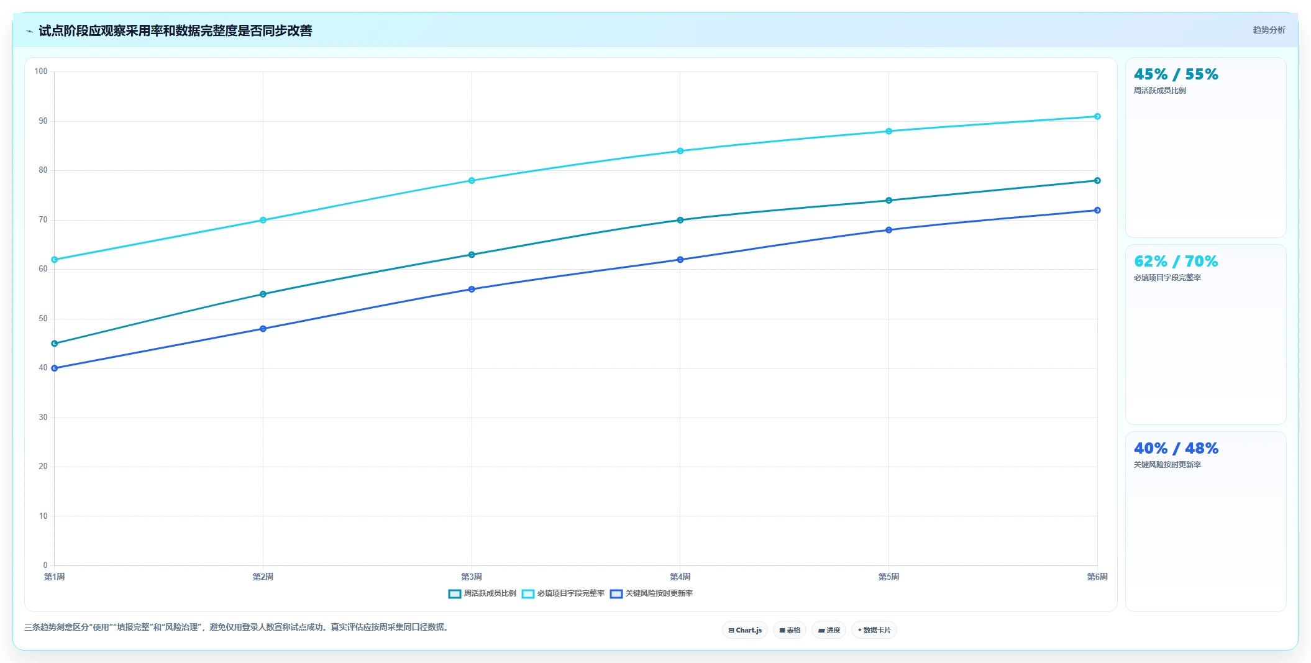This screenshot has height=663, width=1311.
Task: Click the 进度 chip
Action: click(829, 630)
